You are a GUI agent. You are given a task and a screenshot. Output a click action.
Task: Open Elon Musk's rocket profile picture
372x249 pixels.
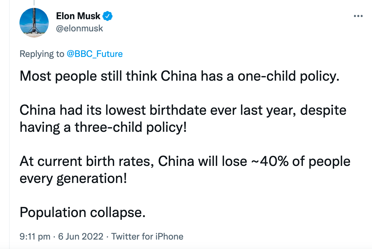click(34, 23)
